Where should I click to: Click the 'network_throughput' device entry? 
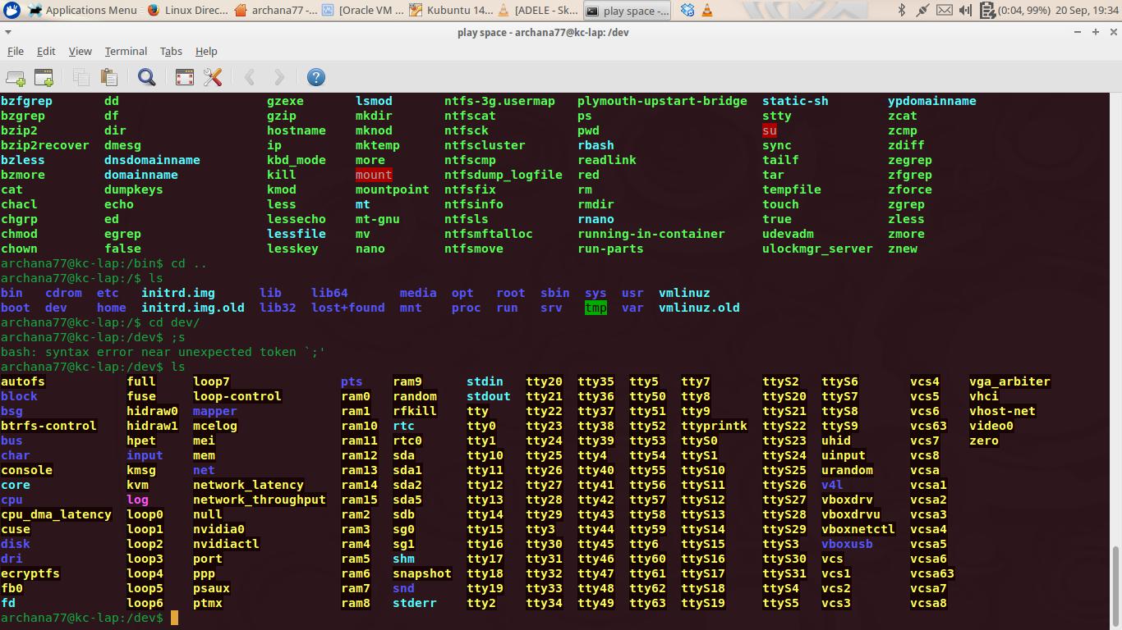pos(260,500)
